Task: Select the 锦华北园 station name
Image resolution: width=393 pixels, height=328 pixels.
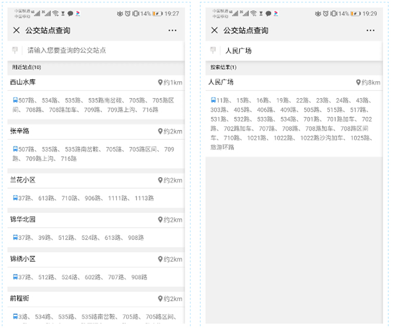Action: 23,219
